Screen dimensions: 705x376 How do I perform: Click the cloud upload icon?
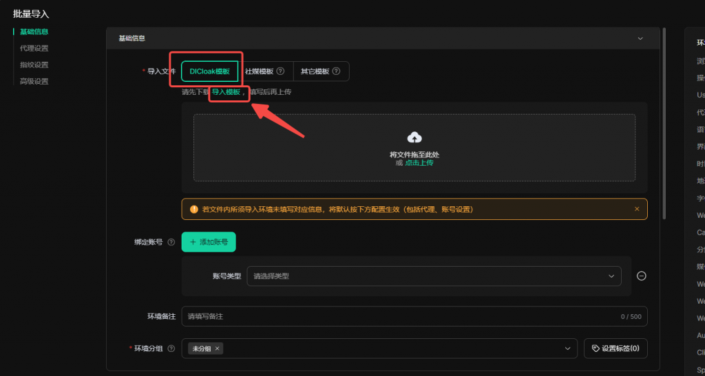pyautogui.click(x=414, y=137)
